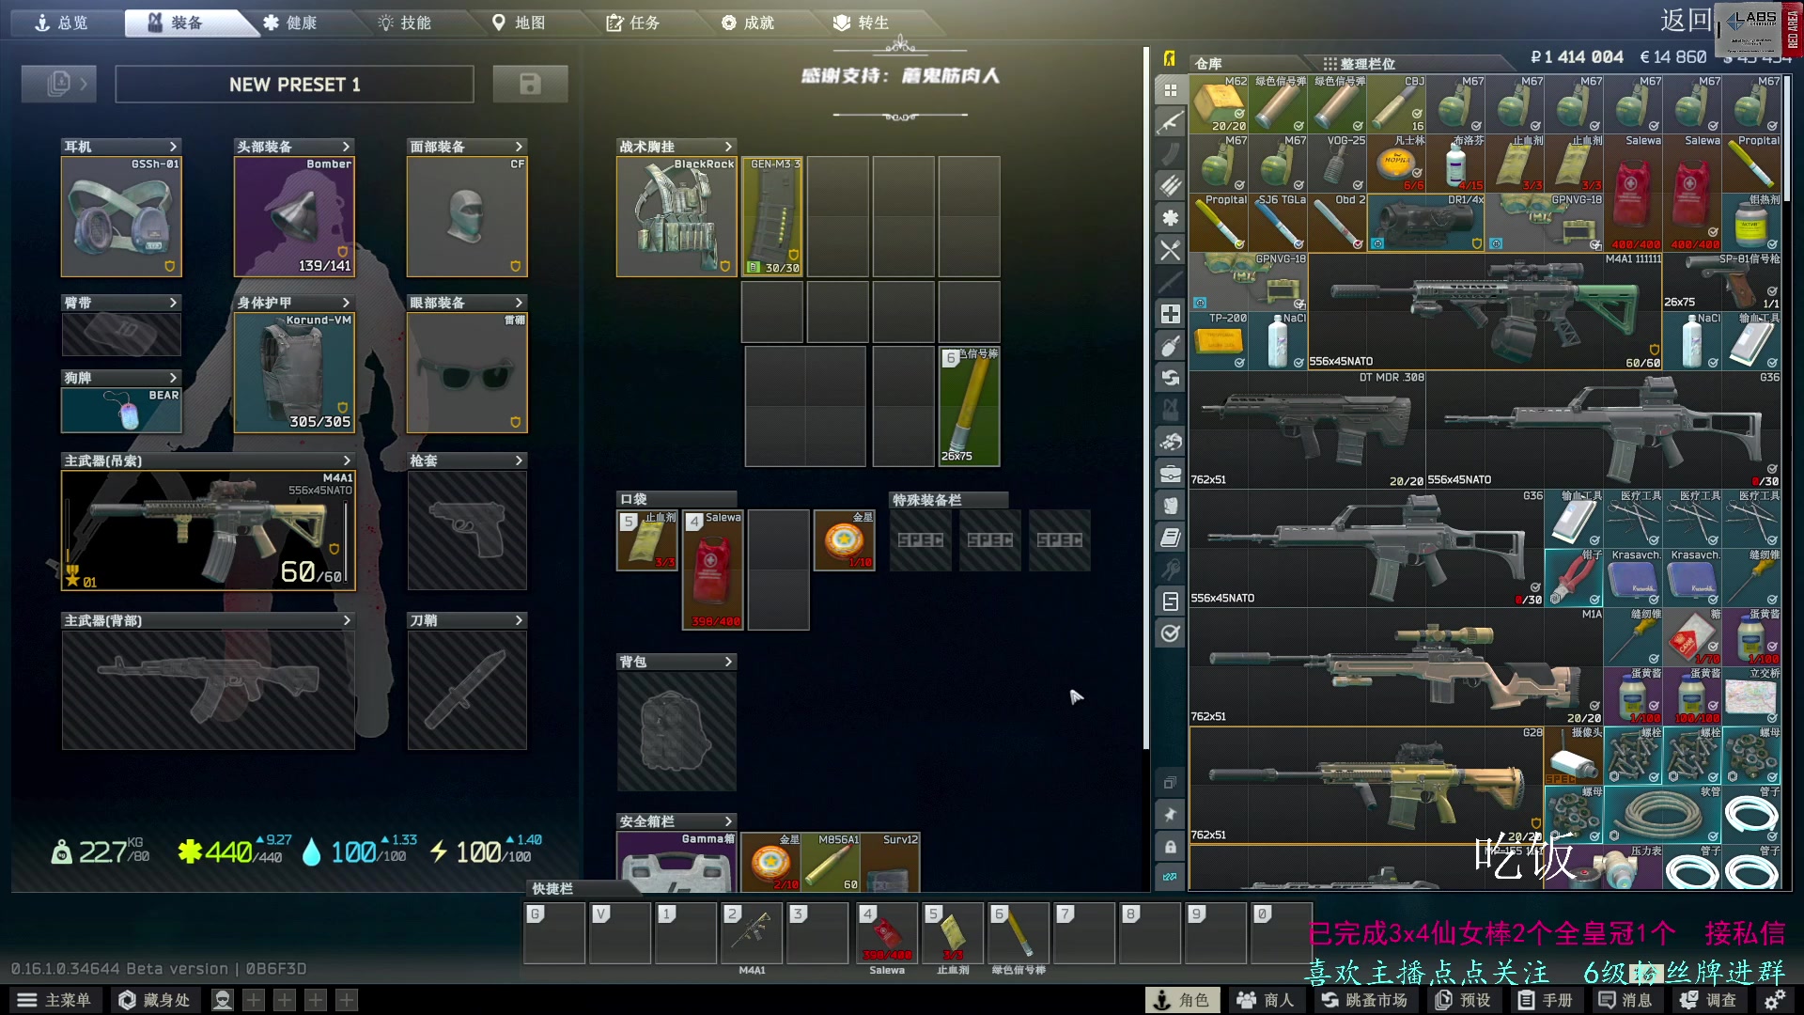Open the 跳蚤市场 flea market
Screen dimensions: 1804x1015
[x=1365, y=1000]
